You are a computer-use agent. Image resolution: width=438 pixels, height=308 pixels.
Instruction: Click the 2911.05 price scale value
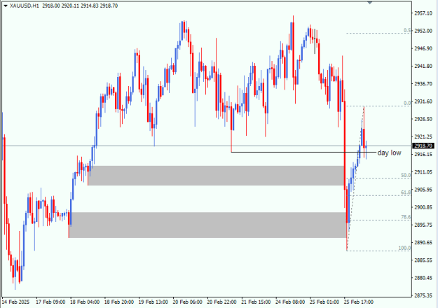pyautogui.click(x=423, y=172)
